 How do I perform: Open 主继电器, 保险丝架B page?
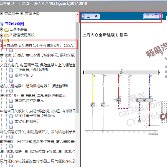(31, 70)
